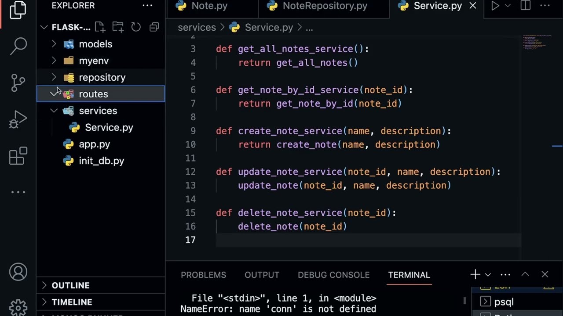This screenshot has height=316, width=563.
Task: Switch to the TERMINAL panel tab
Action: click(x=409, y=275)
